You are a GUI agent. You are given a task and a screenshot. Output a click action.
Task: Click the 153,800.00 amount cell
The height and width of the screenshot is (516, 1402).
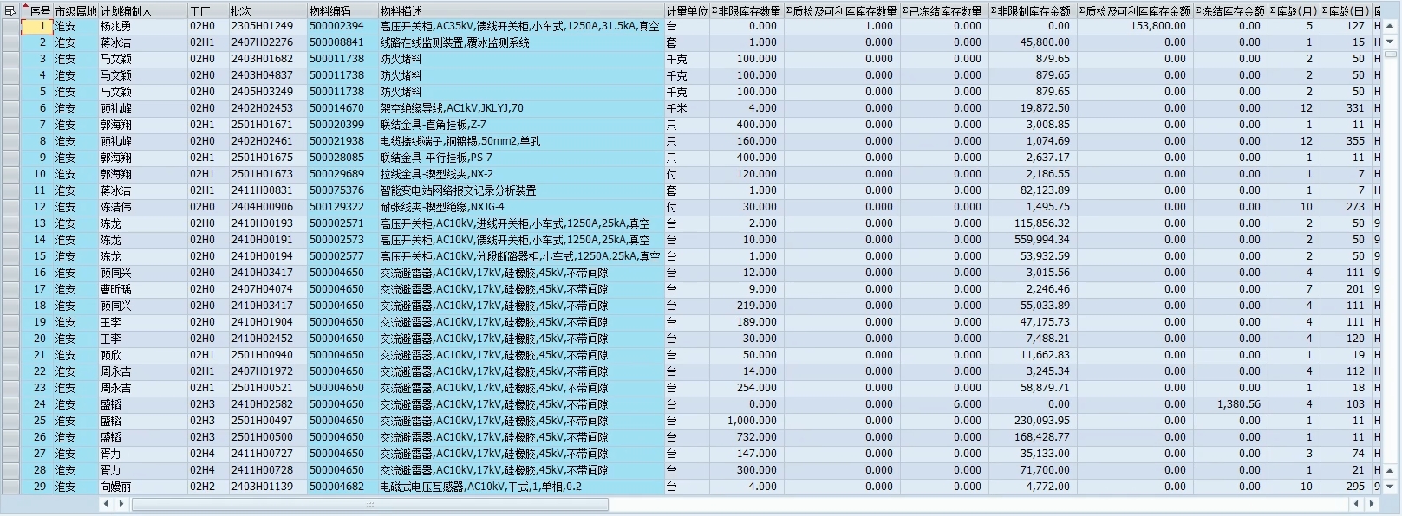pyautogui.click(x=1134, y=26)
